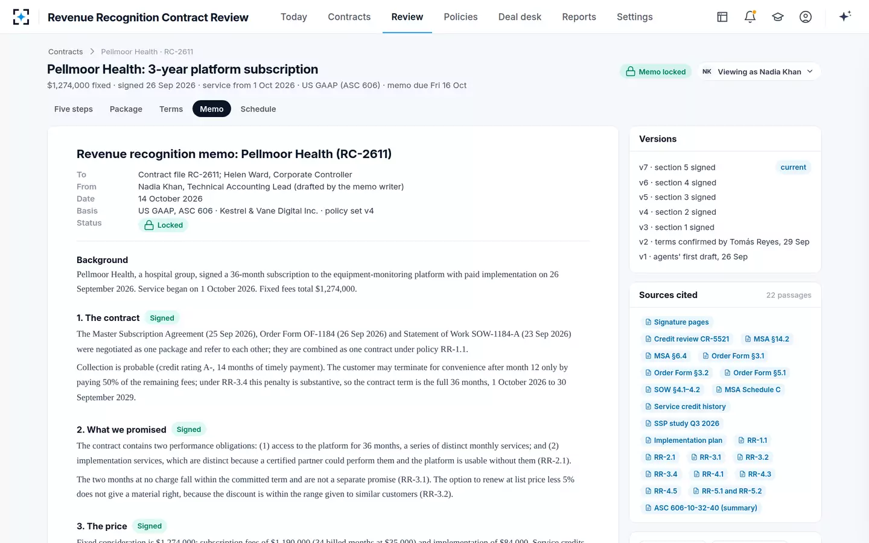Click the app logo icon

(21, 17)
